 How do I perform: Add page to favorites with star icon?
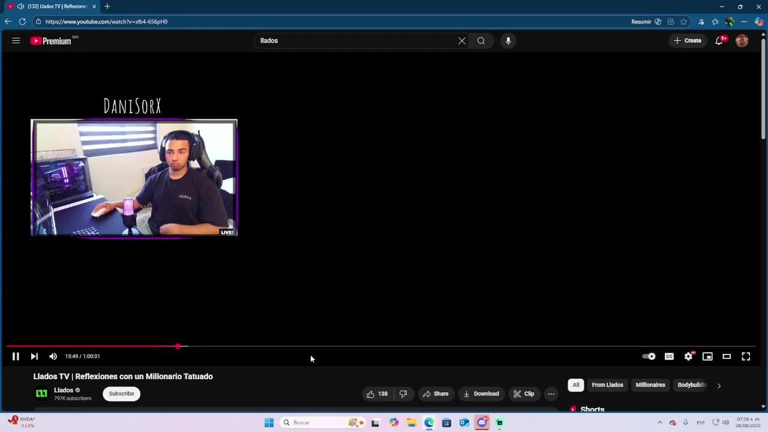(x=683, y=22)
